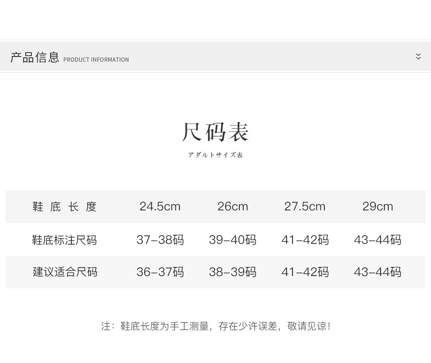Click the 38-39码 cell
431x363 pixels.
point(233,272)
